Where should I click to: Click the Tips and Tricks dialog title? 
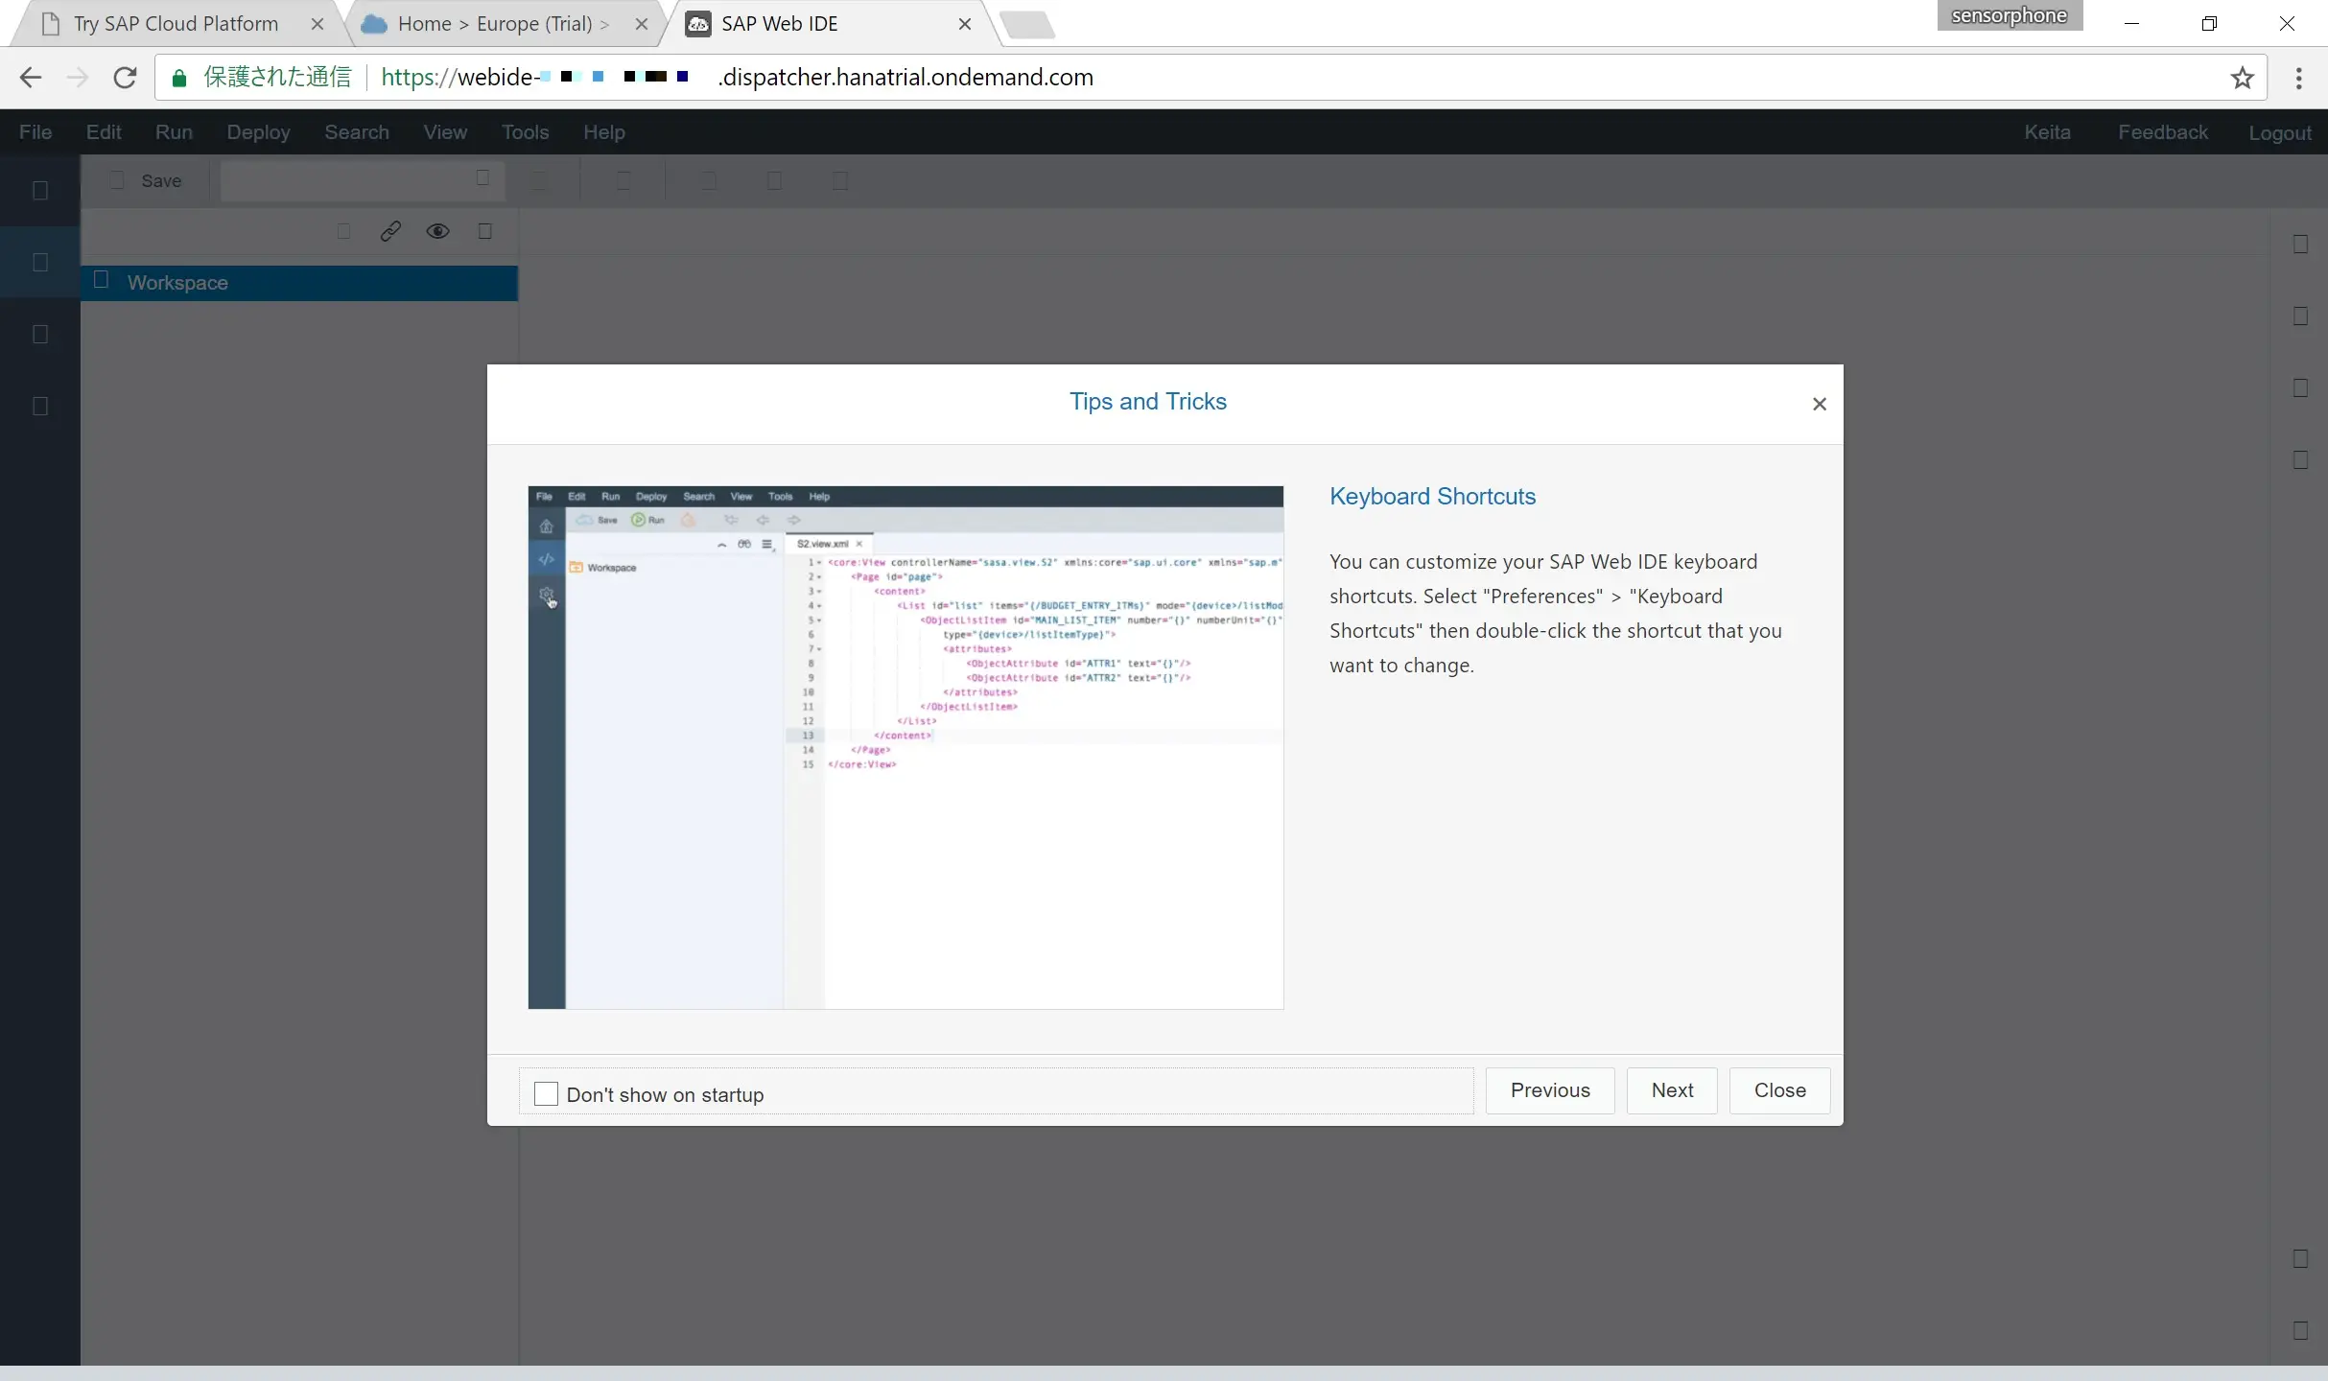[x=1147, y=401]
